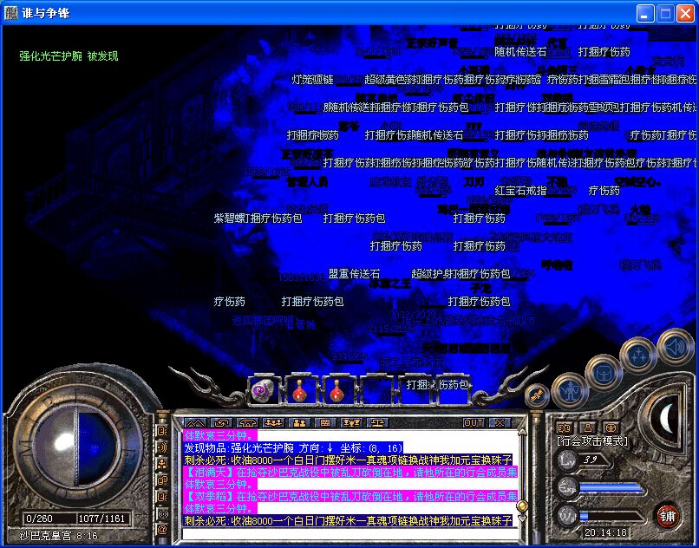Click the red 铺 shop button

click(x=667, y=515)
